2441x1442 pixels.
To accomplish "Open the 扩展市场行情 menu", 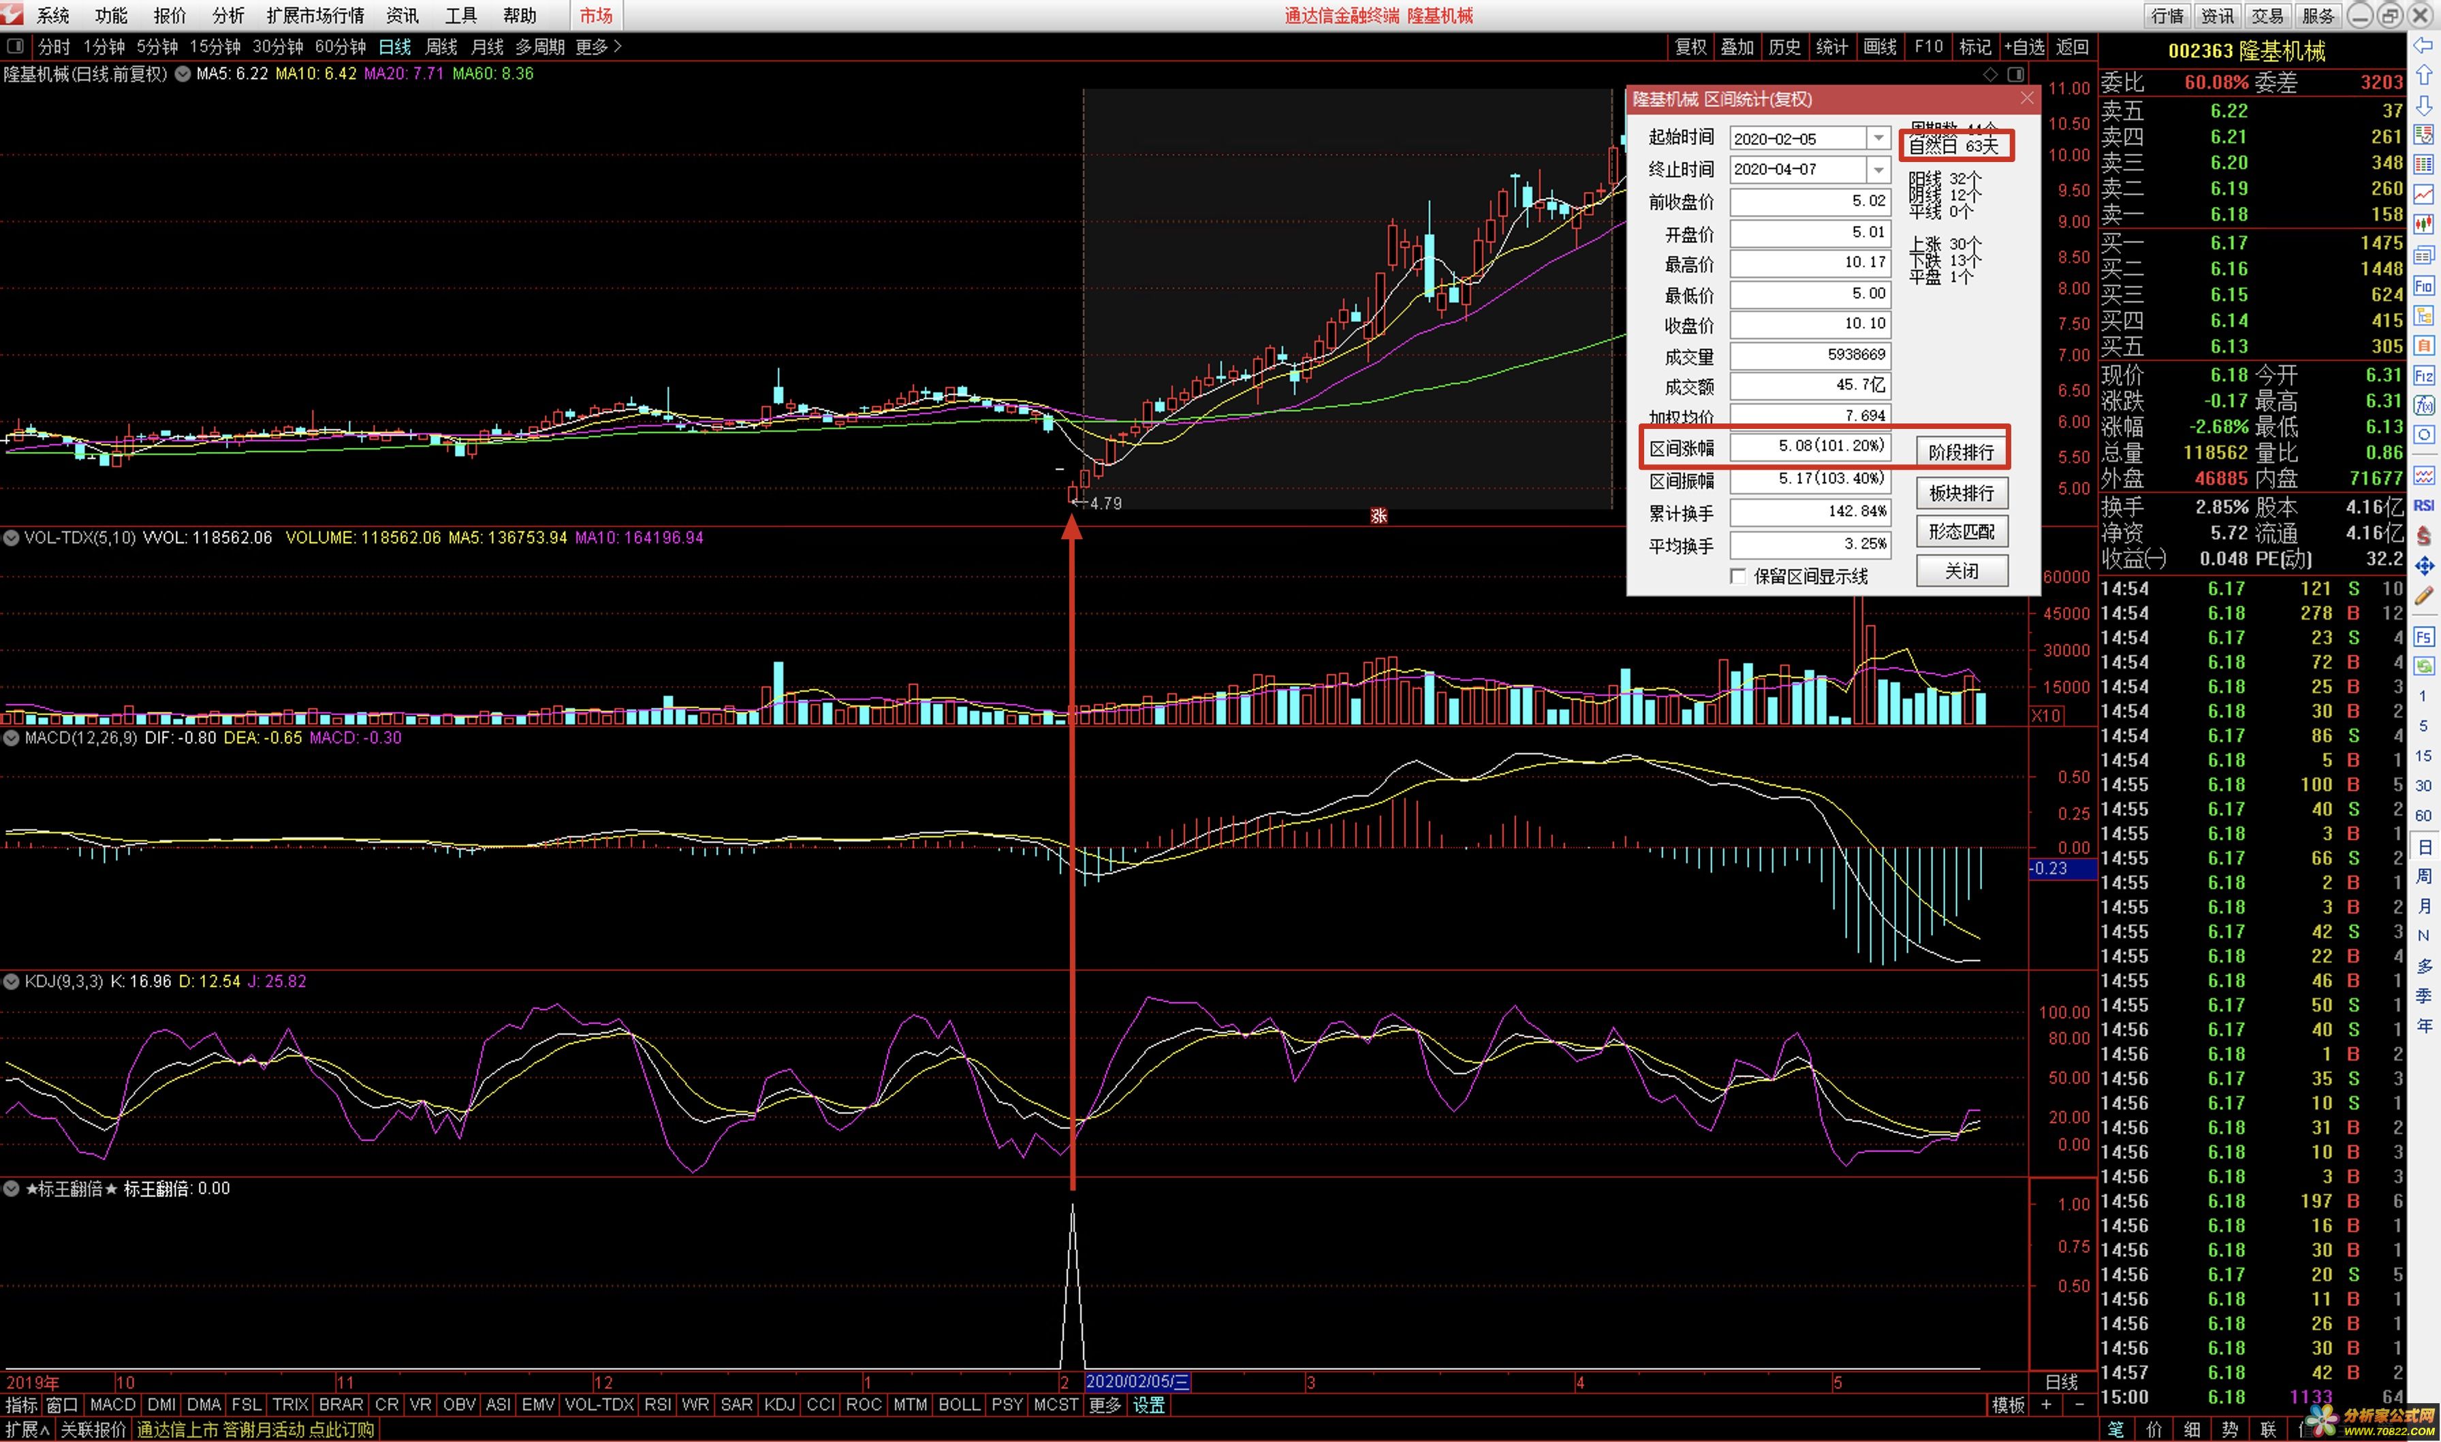I will tap(315, 16).
